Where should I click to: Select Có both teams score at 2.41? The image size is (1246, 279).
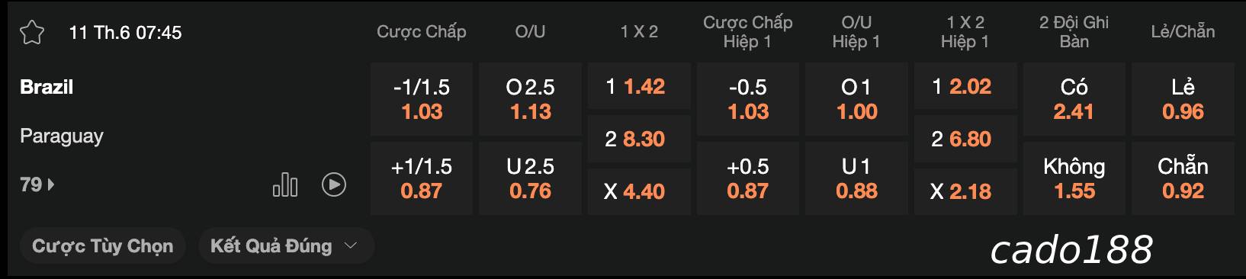pyautogui.click(x=1074, y=99)
